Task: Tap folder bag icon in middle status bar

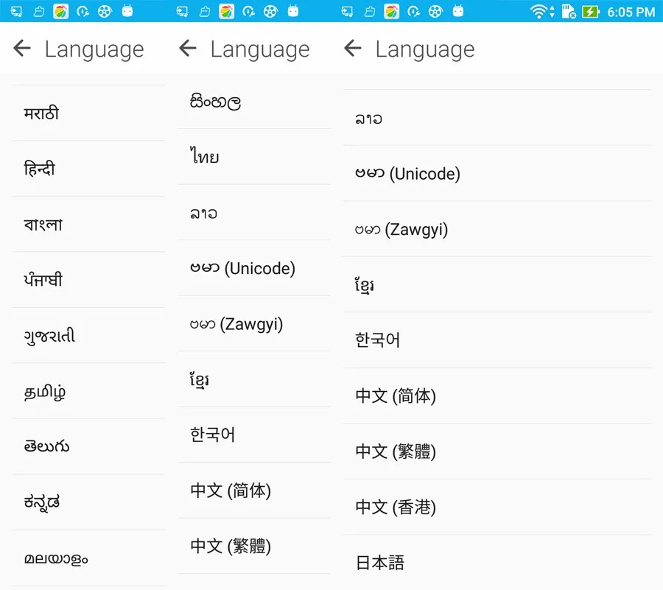Action: pos(205,11)
